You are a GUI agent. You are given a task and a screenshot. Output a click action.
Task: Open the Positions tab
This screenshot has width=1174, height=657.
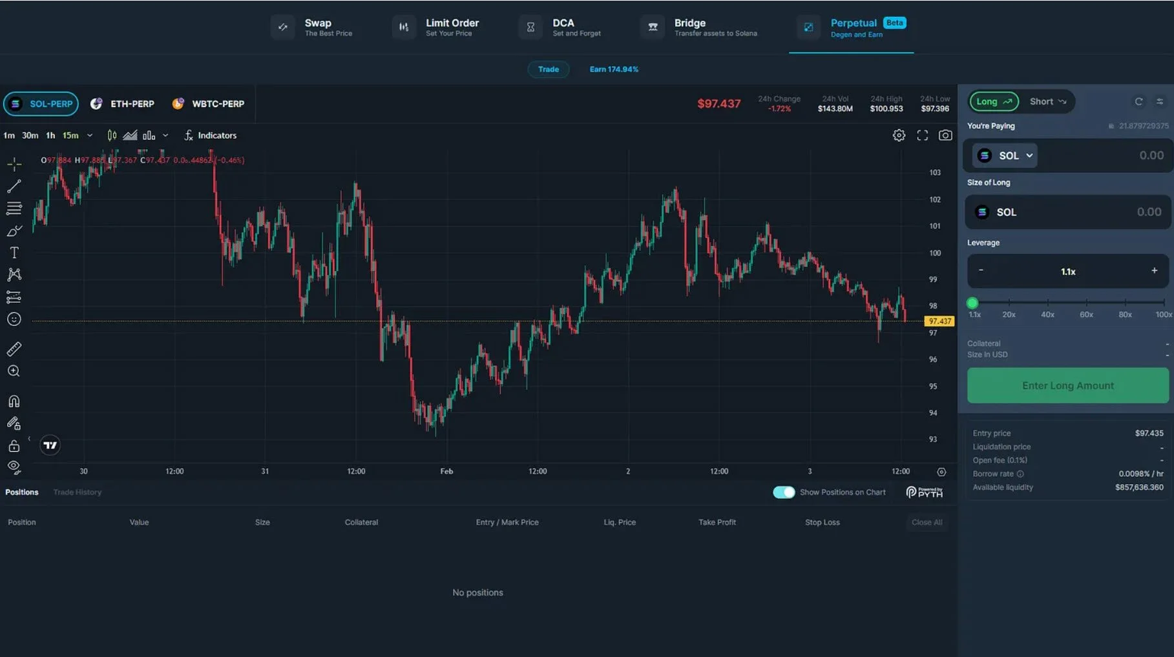click(22, 492)
